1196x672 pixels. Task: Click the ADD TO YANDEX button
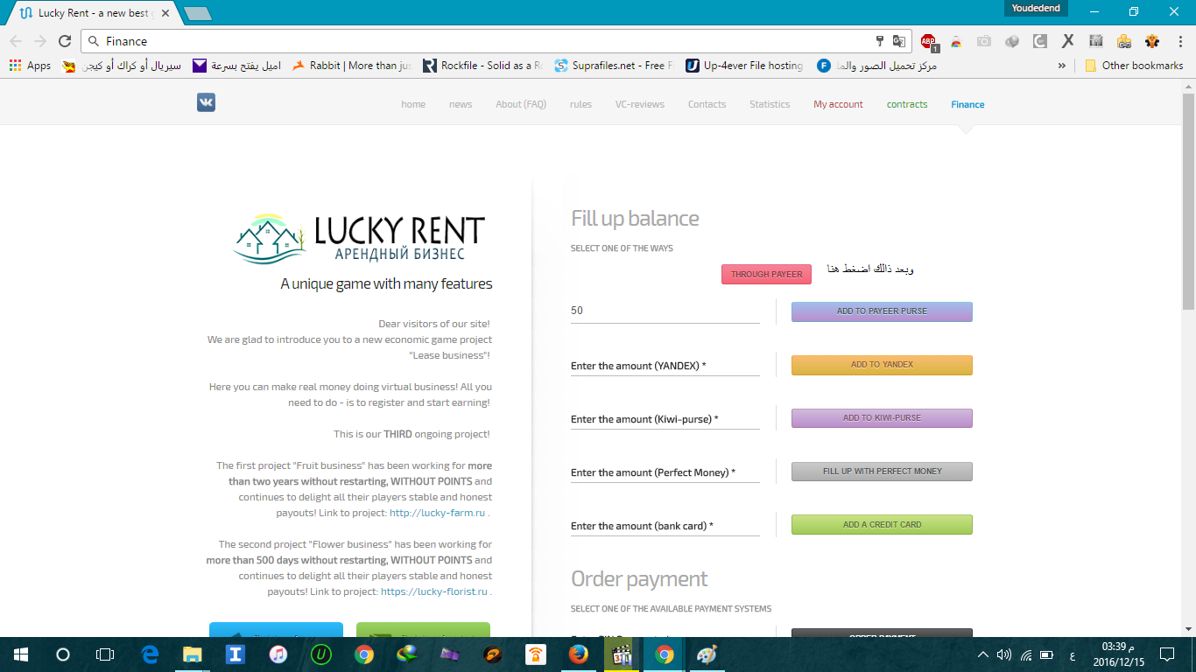click(882, 365)
